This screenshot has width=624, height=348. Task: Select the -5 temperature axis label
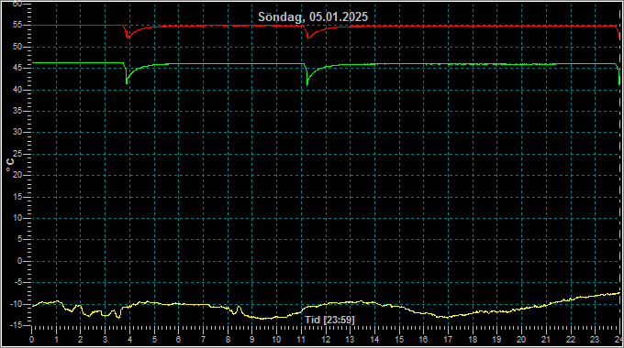[x=17, y=282]
